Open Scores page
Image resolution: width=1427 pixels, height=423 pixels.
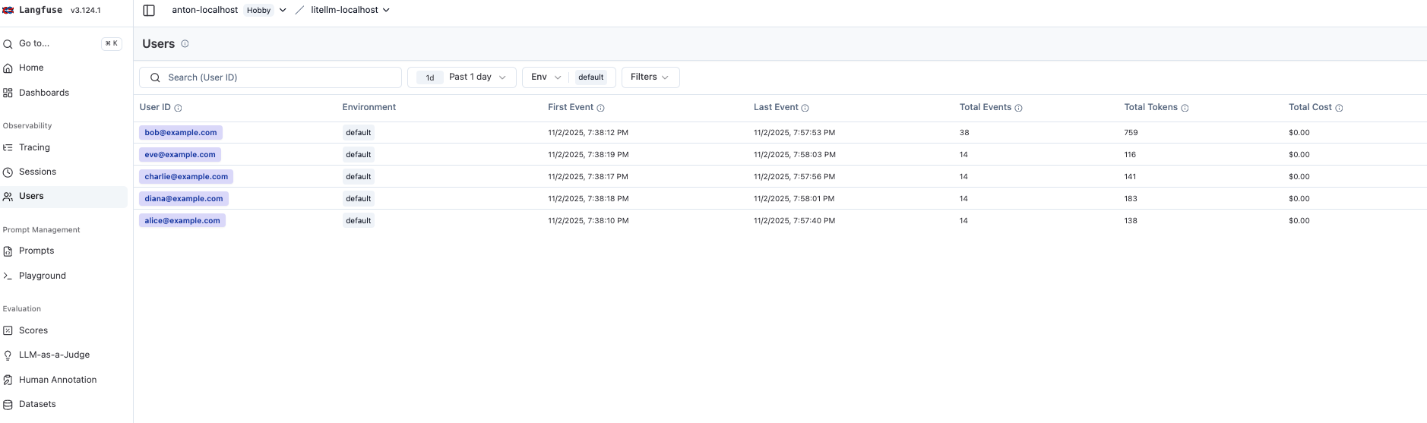(64, 330)
